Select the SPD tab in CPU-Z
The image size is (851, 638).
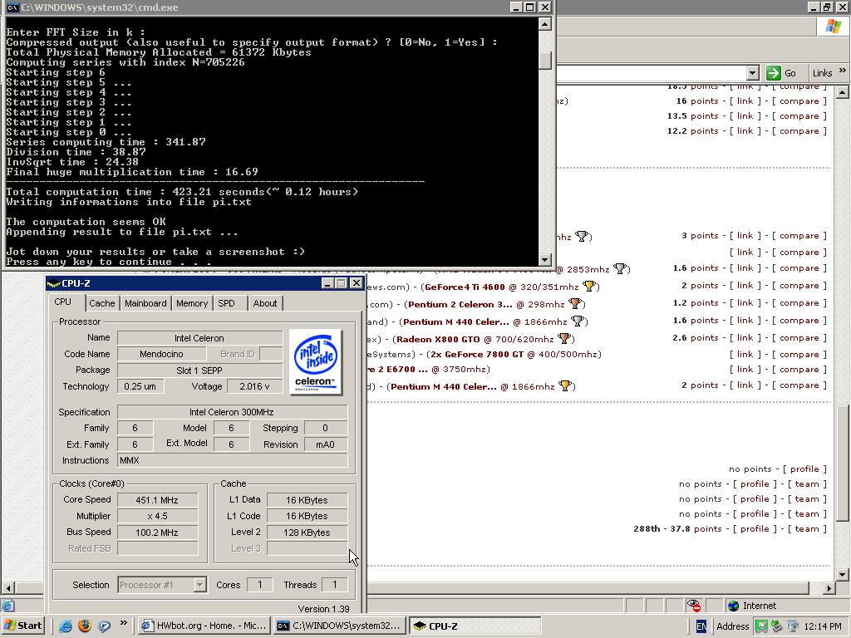(227, 303)
